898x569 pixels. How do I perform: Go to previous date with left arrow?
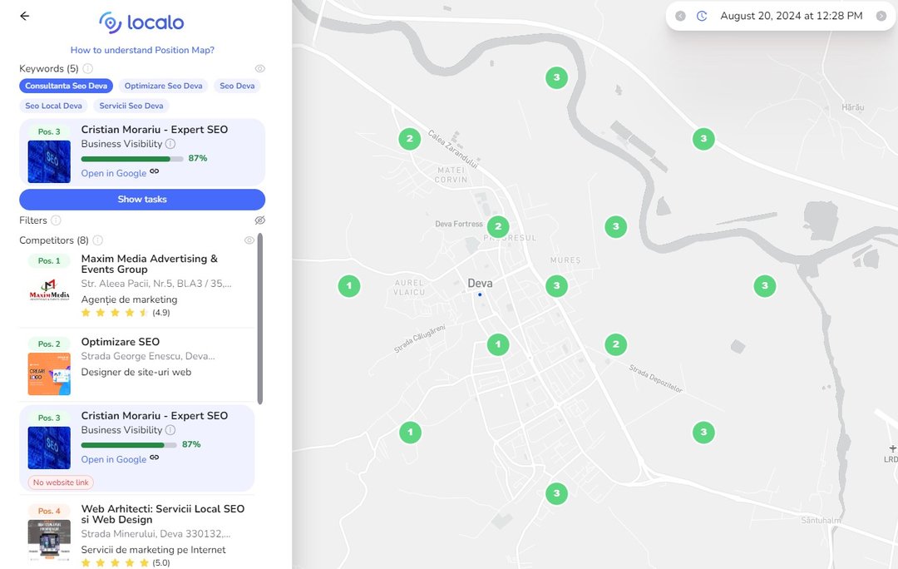pyautogui.click(x=680, y=16)
